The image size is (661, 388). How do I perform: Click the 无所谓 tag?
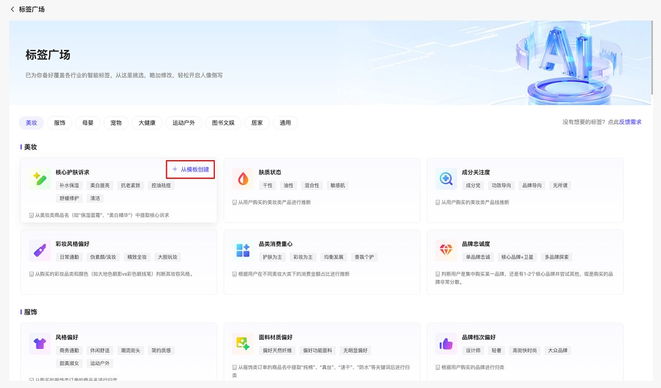coord(561,185)
